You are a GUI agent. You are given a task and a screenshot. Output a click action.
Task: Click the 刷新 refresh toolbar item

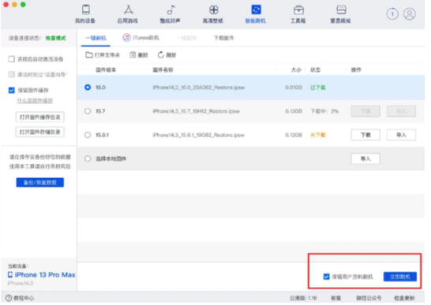click(x=167, y=55)
